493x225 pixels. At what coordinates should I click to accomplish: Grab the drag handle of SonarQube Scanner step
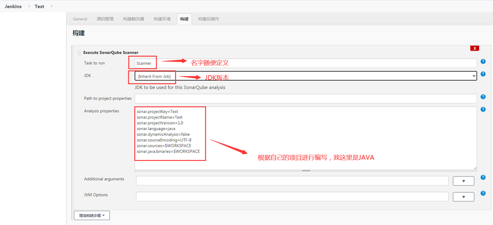tap(79, 53)
